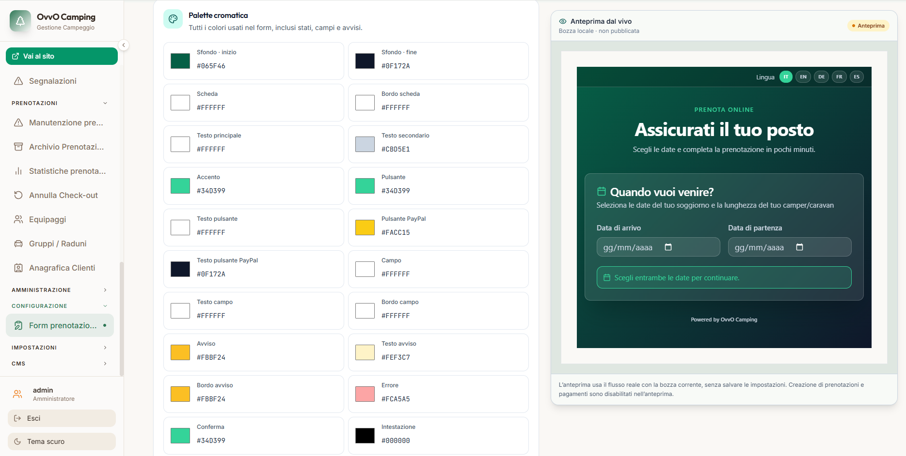Open Equipaggi menu item
Viewport: 906px width, 456px height.
[x=60, y=219]
